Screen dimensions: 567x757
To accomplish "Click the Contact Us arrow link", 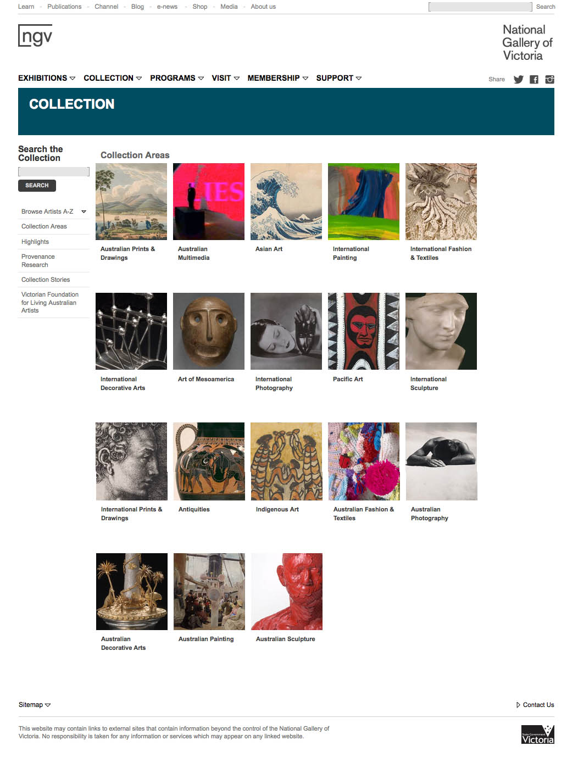I will pos(535,705).
